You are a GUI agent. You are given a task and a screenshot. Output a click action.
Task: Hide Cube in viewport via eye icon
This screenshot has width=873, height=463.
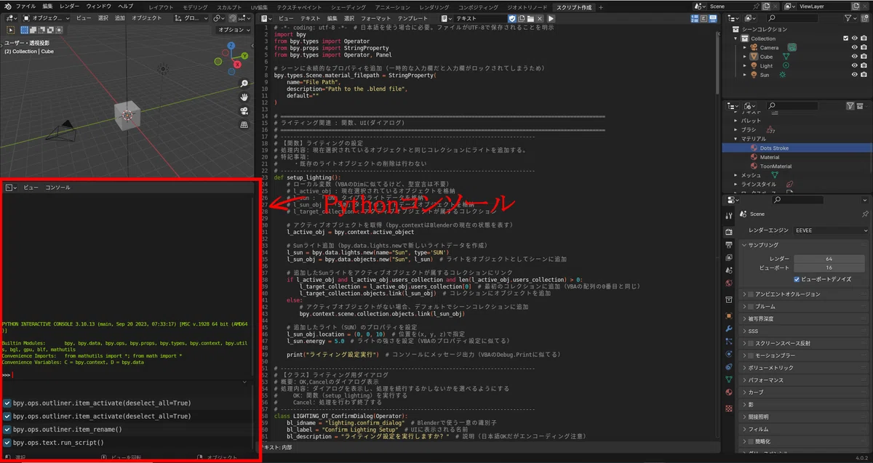854,57
